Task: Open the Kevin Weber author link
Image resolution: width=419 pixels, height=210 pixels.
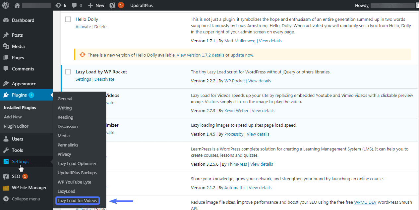Action: (236, 110)
